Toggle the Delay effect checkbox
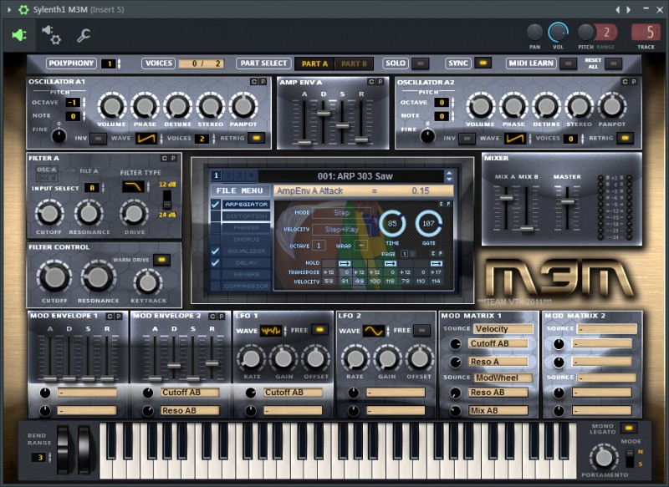The image size is (669, 487). coord(216,263)
